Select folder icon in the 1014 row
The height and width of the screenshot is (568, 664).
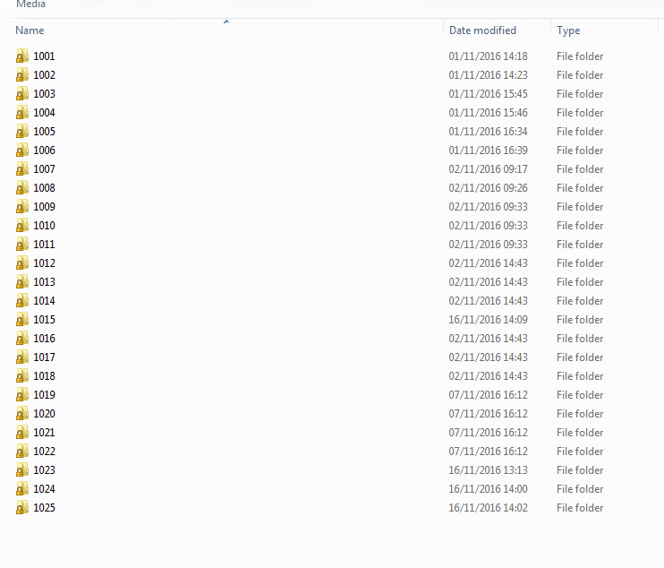point(22,301)
